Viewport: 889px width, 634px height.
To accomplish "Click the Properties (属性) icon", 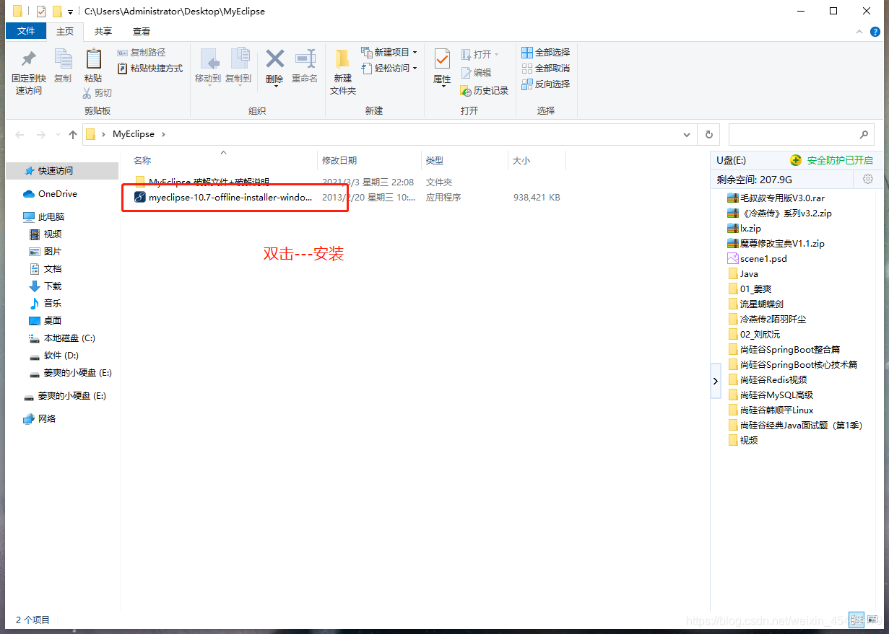I will pos(442,59).
